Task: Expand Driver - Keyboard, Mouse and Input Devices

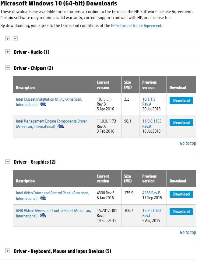Action: 8,251
